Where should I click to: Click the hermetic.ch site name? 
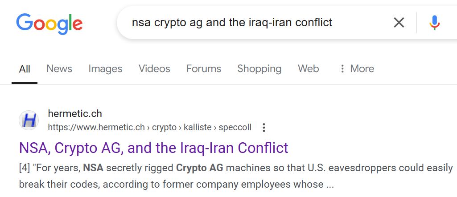pyautogui.click(x=75, y=113)
